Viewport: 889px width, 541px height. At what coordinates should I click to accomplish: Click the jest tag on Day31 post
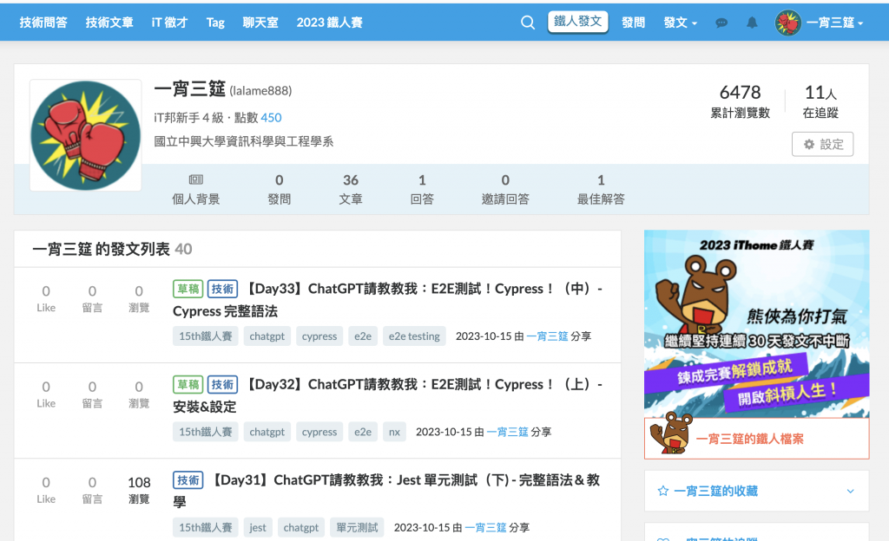(257, 527)
